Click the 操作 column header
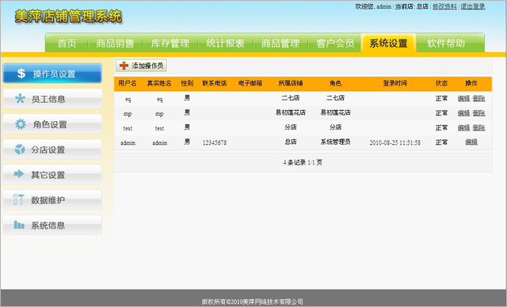This screenshot has width=507, height=307. [471, 84]
